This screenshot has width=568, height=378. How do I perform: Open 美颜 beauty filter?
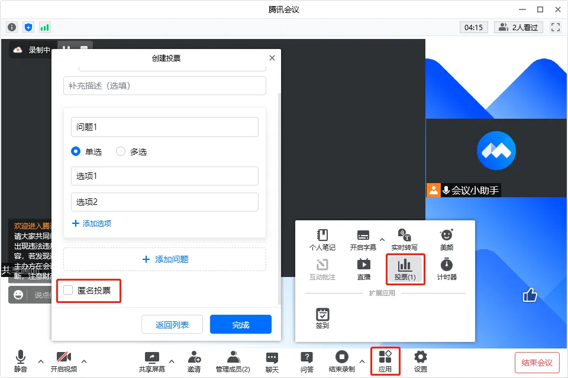pos(447,240)
